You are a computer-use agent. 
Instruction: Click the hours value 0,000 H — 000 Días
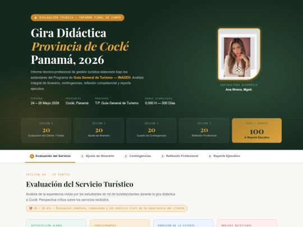[x=160, y=103]
